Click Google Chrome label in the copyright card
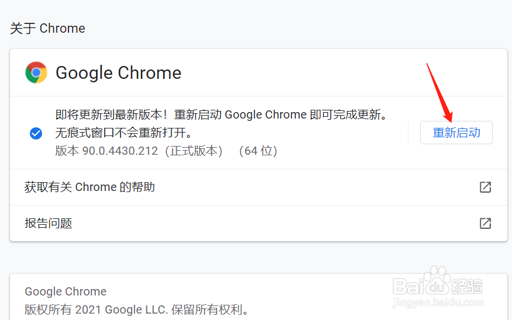This screenshot has height=320, width=512. point(66,291)
